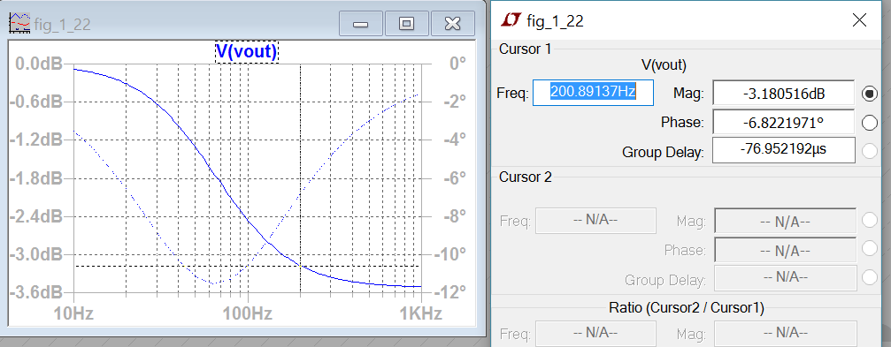Screen dimensions: 891x347
Task: Click the 100Hz frequency axis label
Action: tap(247, 313)
